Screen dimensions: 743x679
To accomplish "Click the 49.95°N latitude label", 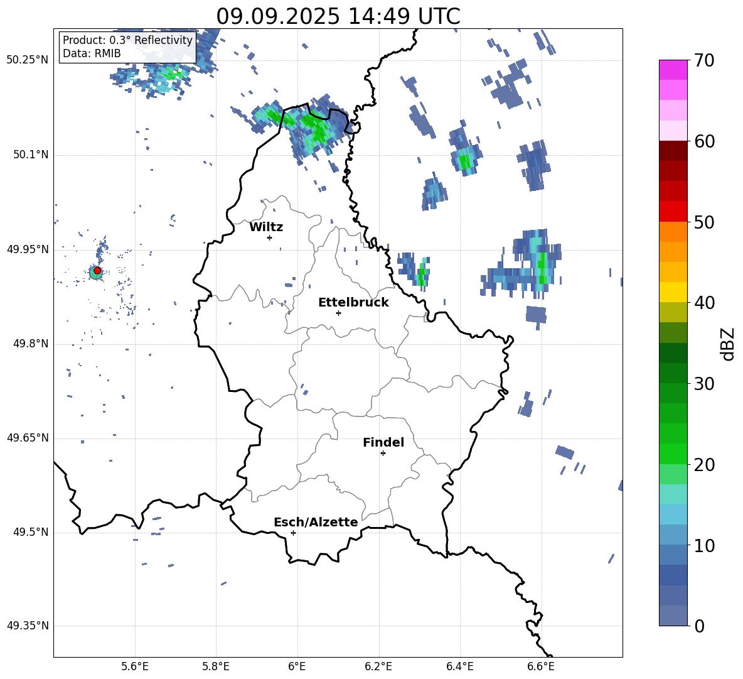I will click(x=28, y=249).
